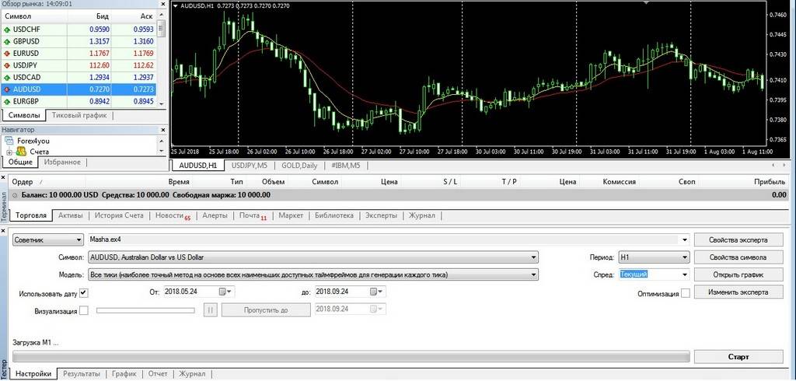Open the Период H1 dropdown
This screenshot has height=381, width=796.
(x=685, y=257)
